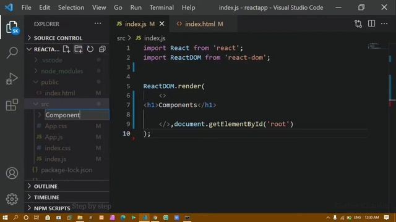The image size is (396, 222).
Task: Click the New File icon in the explorer
Action: click(66, 49)
